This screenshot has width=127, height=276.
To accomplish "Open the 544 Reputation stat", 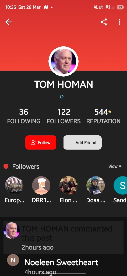I will (104, 116).
